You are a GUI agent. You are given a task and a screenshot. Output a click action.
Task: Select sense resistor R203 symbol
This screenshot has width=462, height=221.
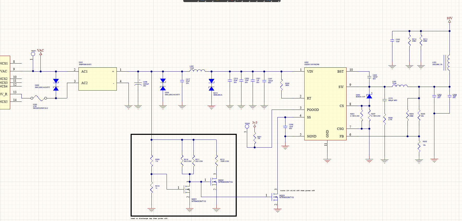362,115
